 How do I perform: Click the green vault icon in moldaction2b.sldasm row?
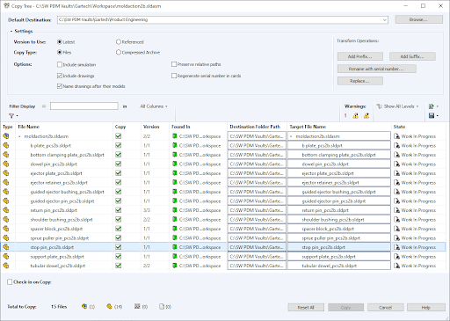pyautogui.click(x=175, y=136)
